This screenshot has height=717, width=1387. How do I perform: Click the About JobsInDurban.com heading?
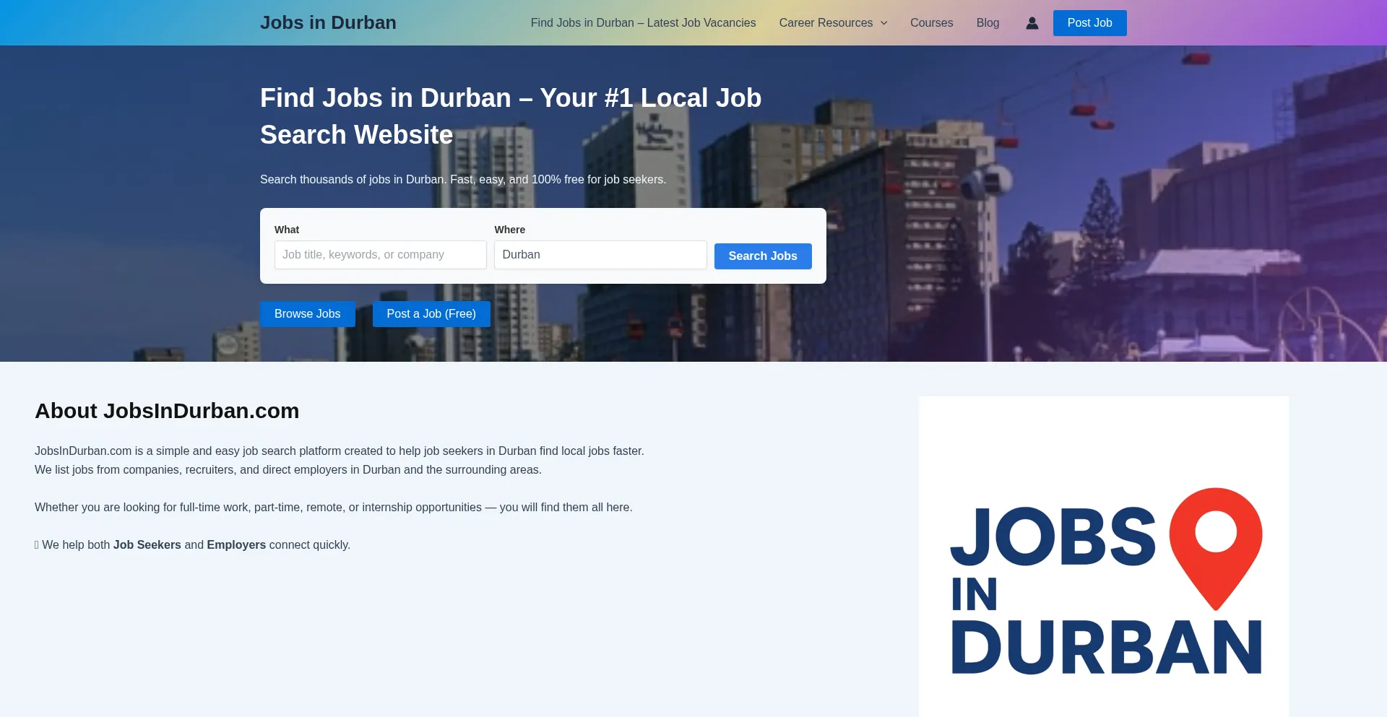[x=167, y=411]
